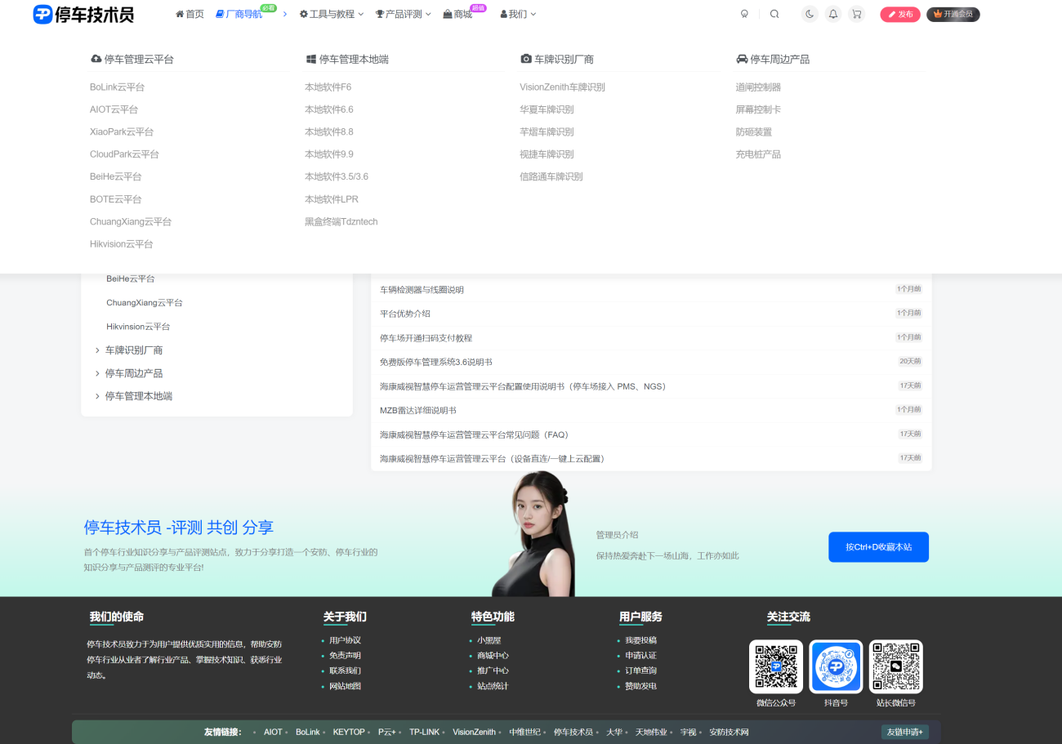The image size is (1062, 744).
Task: Click the 开通会员 button
Action: coord(953,14)
